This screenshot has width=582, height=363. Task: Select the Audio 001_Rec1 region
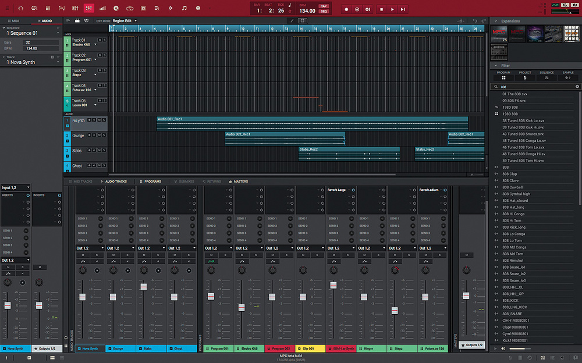[312, 123]
